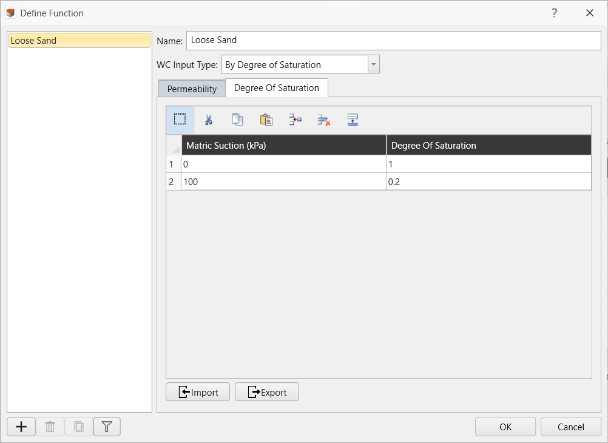The height and width of the screenshot is (443, 608).
Task: Activate the selection tool in table toolbar
Action: click(180, 120)
